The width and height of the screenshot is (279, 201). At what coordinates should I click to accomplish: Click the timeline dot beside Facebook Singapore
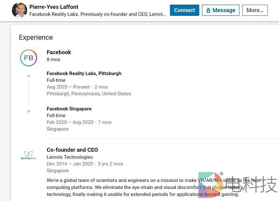tap(28, 111)
